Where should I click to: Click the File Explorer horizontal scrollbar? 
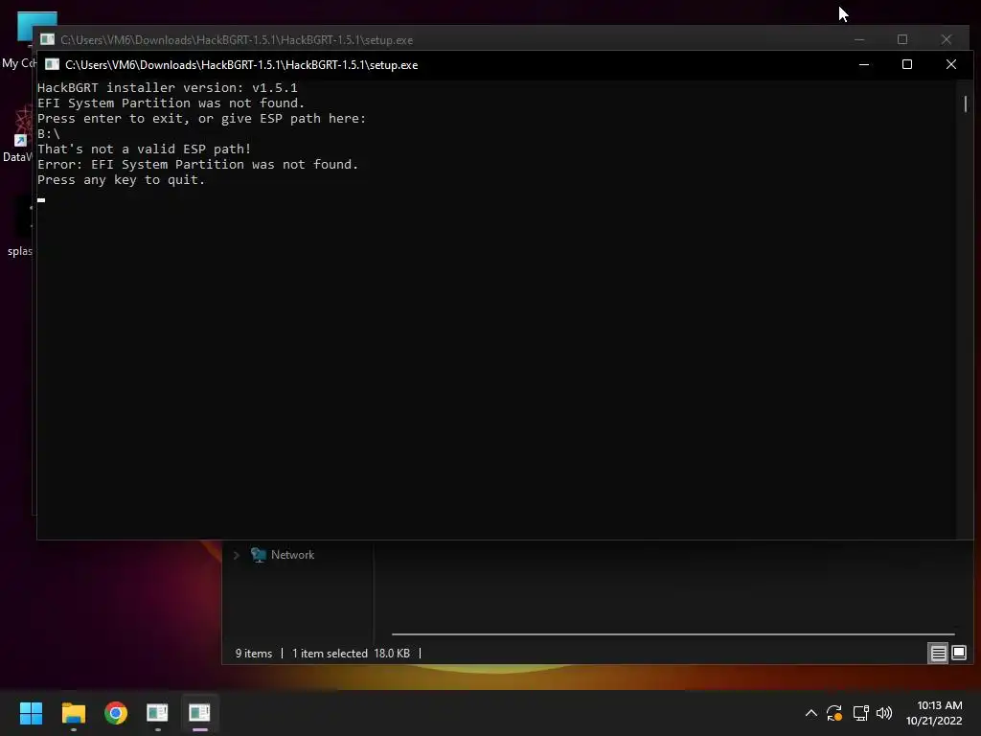pos(673,634)
